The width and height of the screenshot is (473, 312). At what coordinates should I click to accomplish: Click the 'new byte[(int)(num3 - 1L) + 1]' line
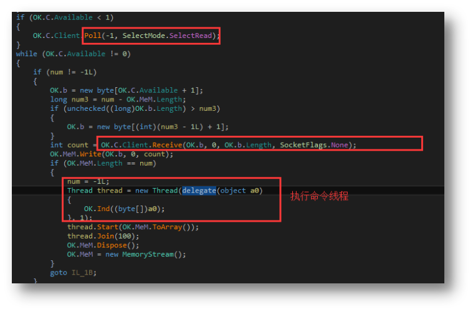148,127
